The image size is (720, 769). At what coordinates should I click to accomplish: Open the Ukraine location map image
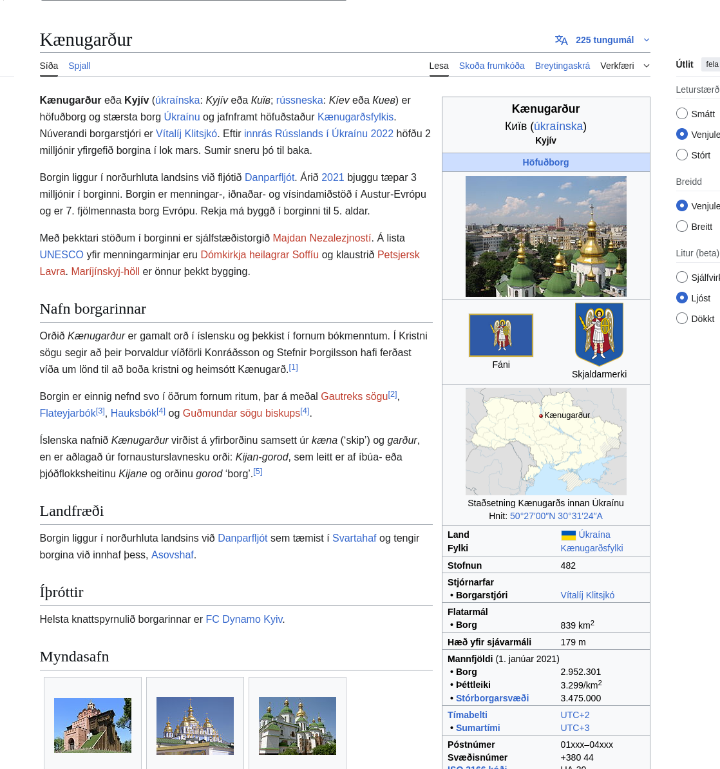click(x=546, y=441)
